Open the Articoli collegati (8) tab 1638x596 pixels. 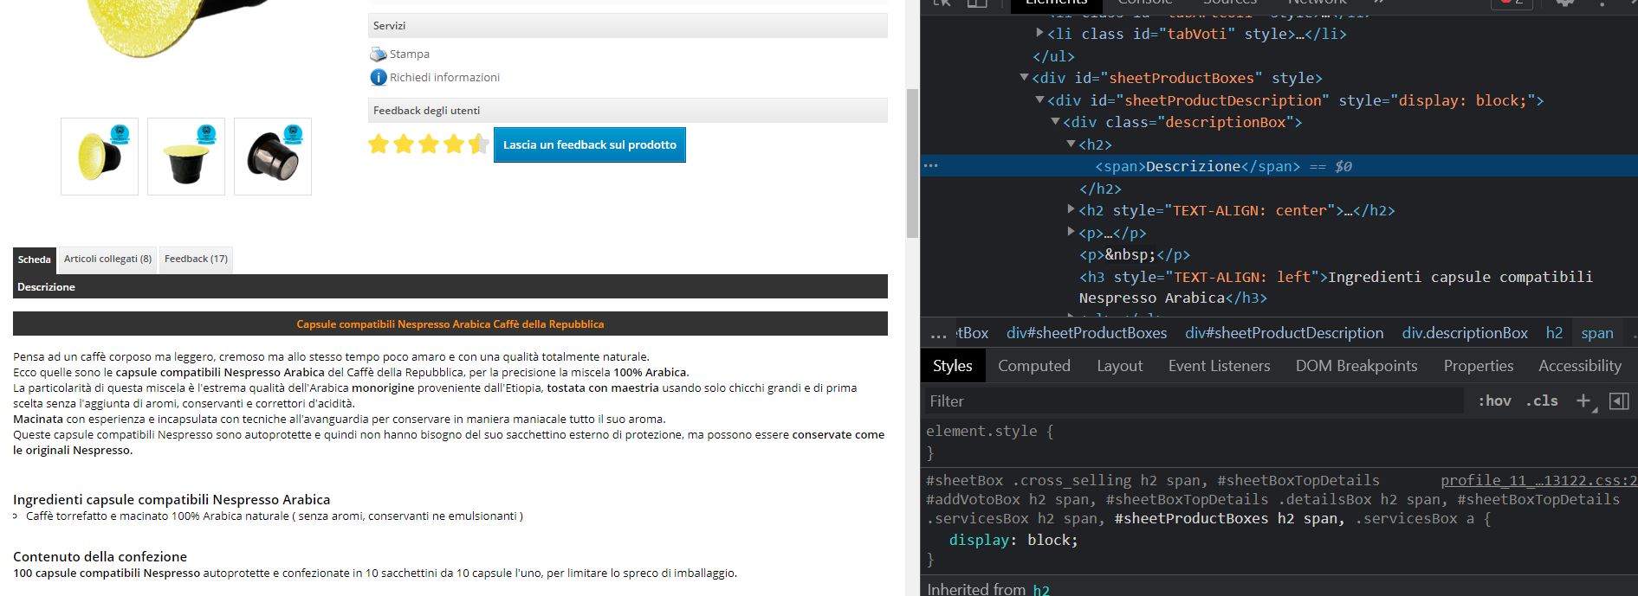coord(107,260)
